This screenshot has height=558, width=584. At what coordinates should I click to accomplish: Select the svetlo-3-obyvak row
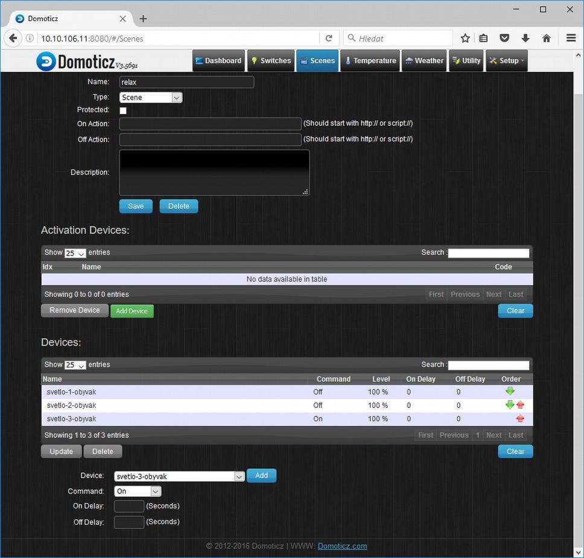click(287, 419)
